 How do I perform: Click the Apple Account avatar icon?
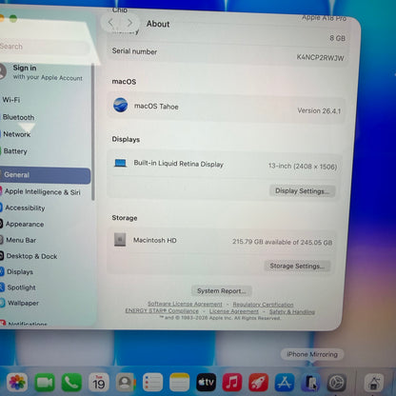(x=3, y=71)
